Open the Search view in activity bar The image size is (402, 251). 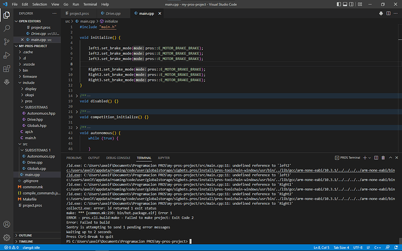pos(6,28)
